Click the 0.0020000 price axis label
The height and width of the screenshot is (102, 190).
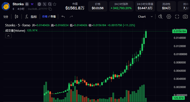coord(180,87)
